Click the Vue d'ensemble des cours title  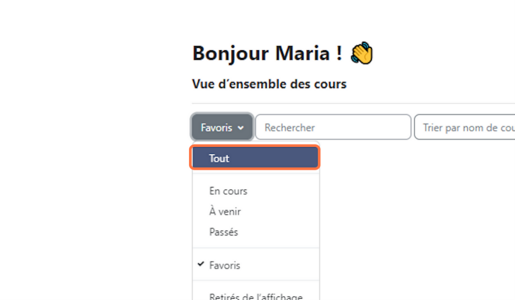[x=269, y=84]
